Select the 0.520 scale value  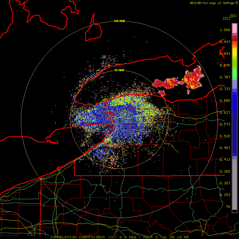225,136
